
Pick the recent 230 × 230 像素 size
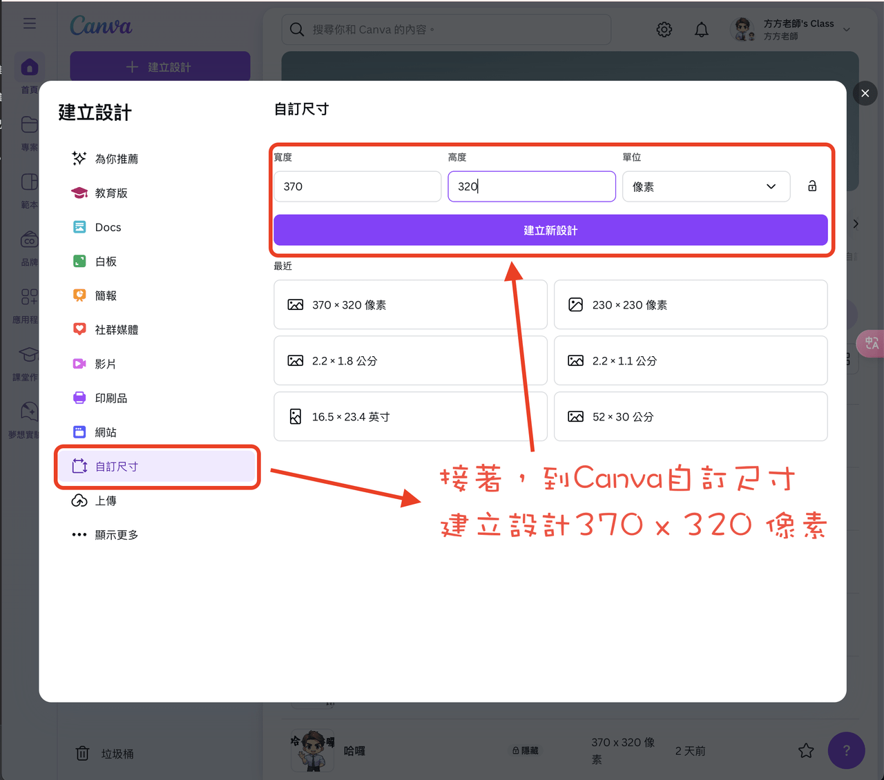click(691, 304)
